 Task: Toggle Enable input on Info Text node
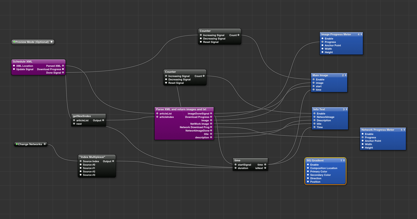pyautogui.click(x=314, y=114)
